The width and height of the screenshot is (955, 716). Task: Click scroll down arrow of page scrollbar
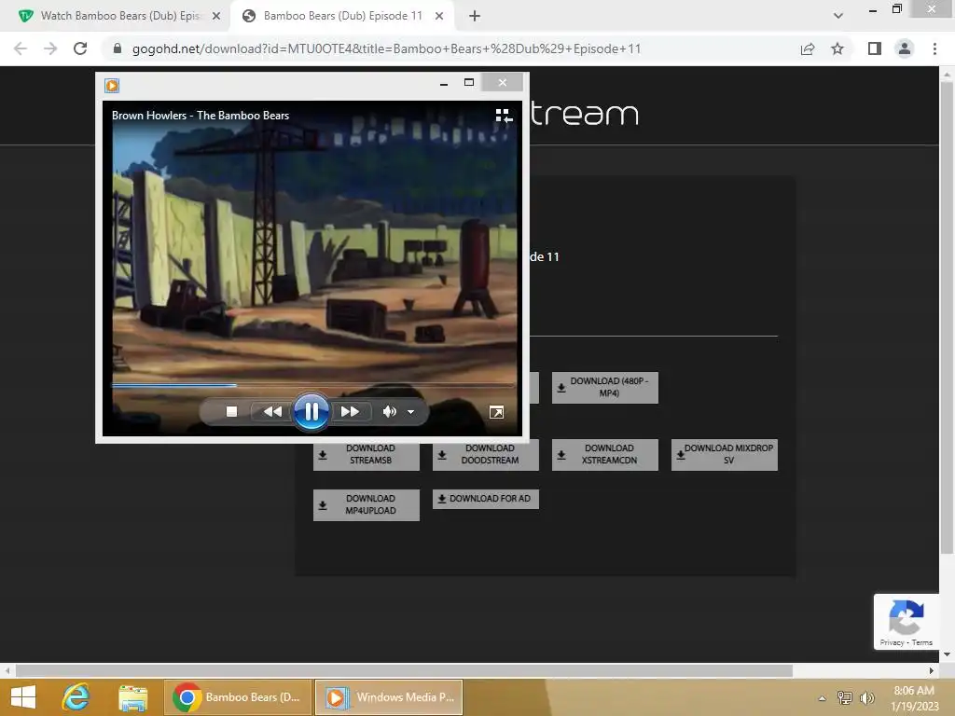point(947,654)
